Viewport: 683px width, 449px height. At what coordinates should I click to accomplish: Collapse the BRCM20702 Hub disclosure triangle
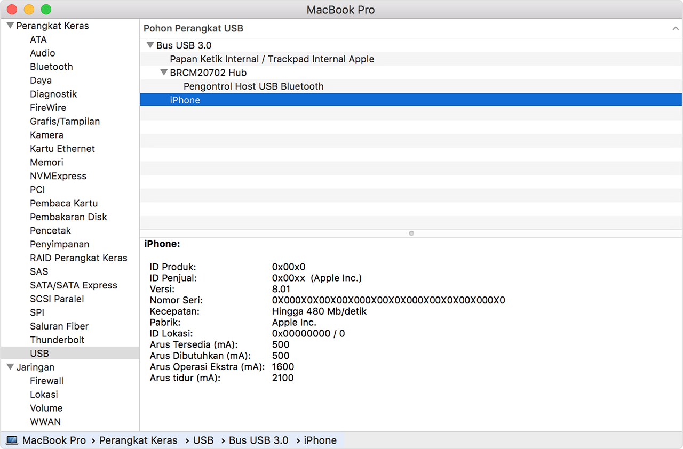point(164,73)
